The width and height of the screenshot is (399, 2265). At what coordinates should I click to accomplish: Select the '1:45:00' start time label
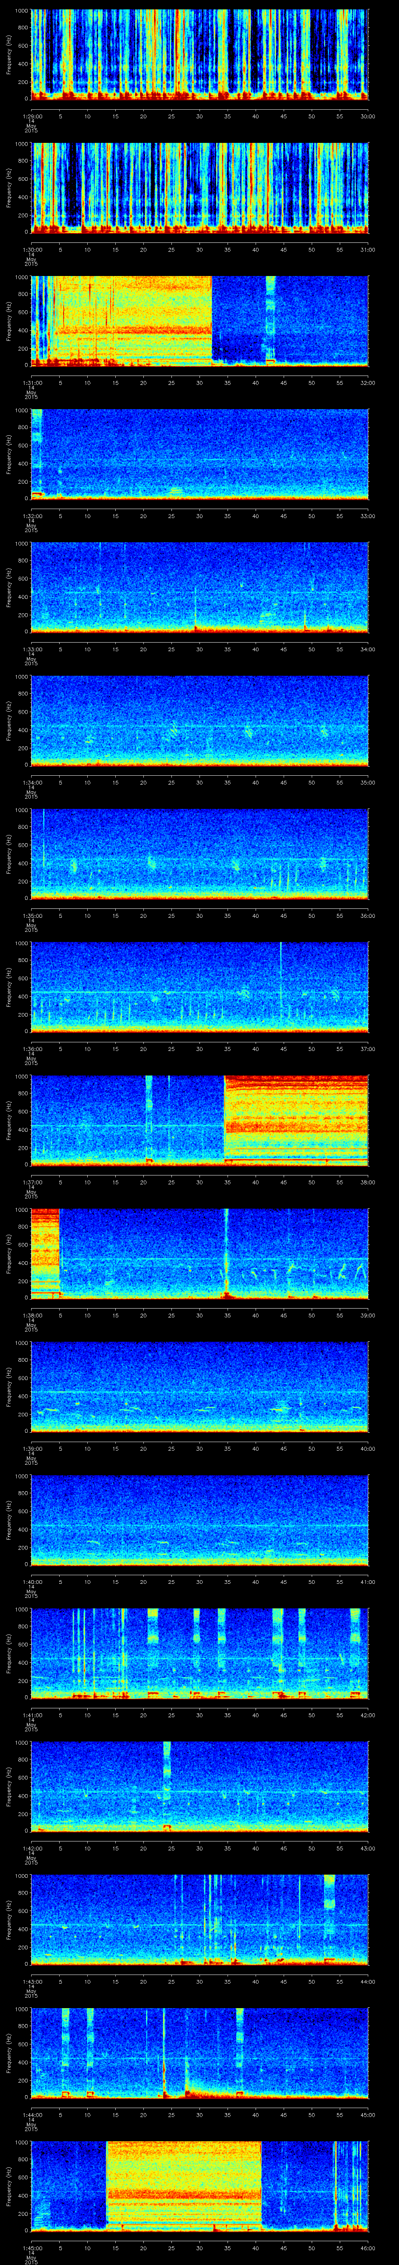32,2247
